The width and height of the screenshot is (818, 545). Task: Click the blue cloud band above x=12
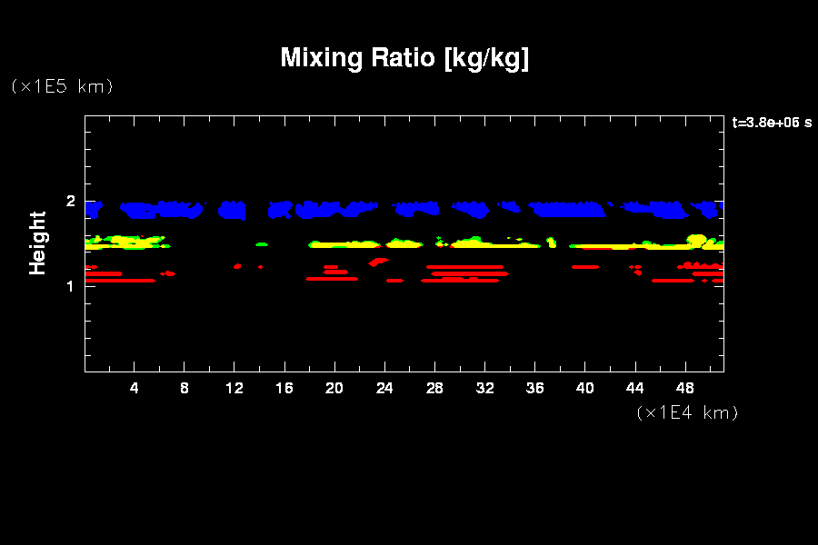(x=233, y=210)
